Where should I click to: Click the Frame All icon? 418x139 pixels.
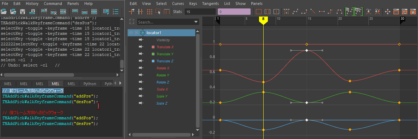pos(259,12)
